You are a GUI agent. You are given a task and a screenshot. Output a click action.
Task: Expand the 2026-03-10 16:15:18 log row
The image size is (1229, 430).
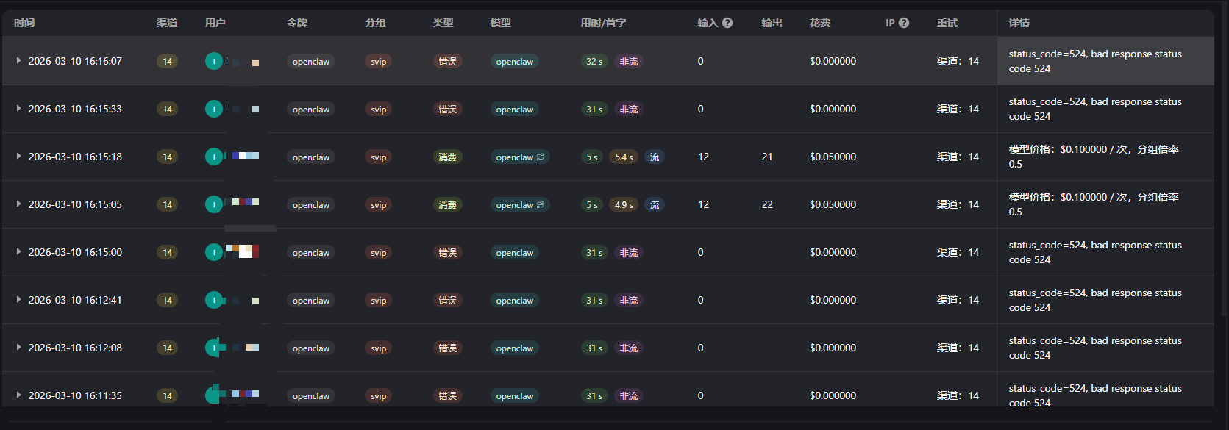pyautogui.click(x=18, y=157)
